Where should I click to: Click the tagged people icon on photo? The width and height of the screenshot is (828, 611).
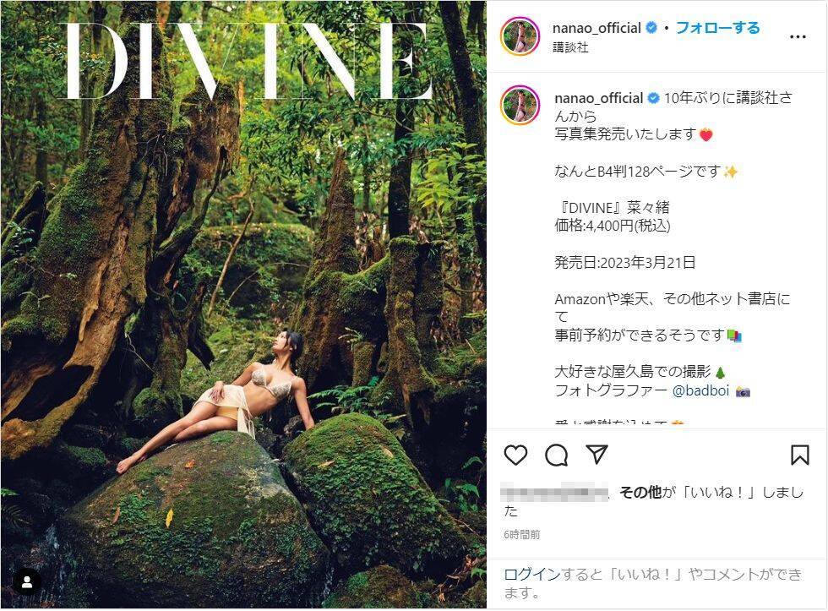coord(27,582)
